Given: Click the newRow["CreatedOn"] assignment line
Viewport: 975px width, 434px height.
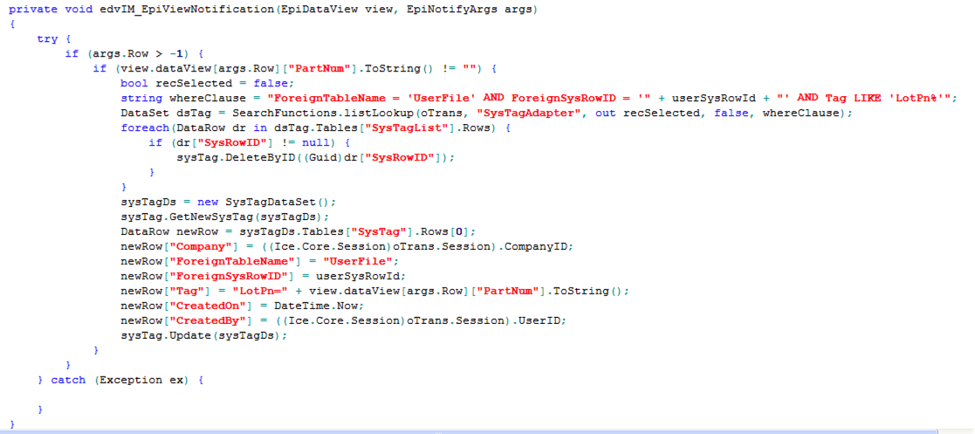Looking at the screenshot, I should 242,306.
